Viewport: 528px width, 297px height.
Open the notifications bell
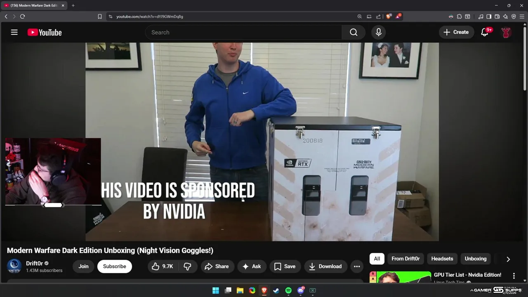pos(485,32)
